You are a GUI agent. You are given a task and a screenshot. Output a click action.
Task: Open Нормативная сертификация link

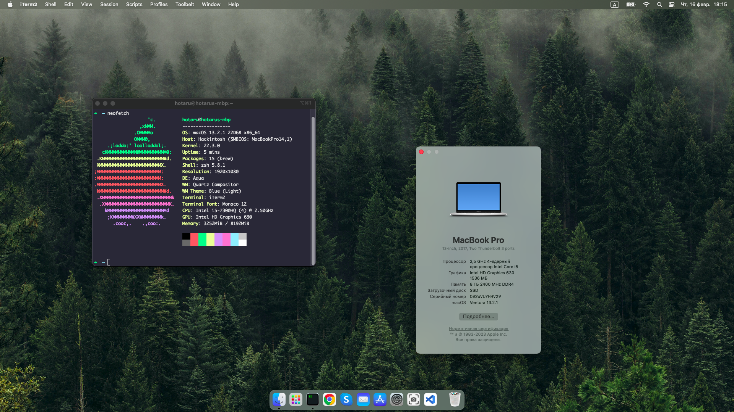point(478,328)
